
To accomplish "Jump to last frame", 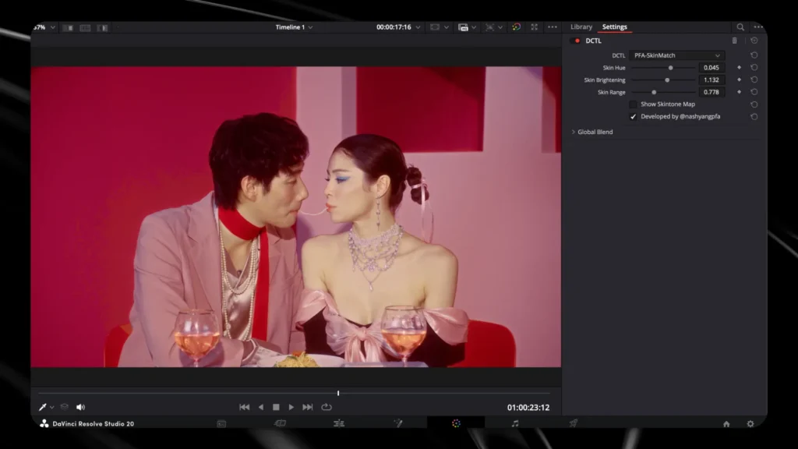I will [307, 407].
